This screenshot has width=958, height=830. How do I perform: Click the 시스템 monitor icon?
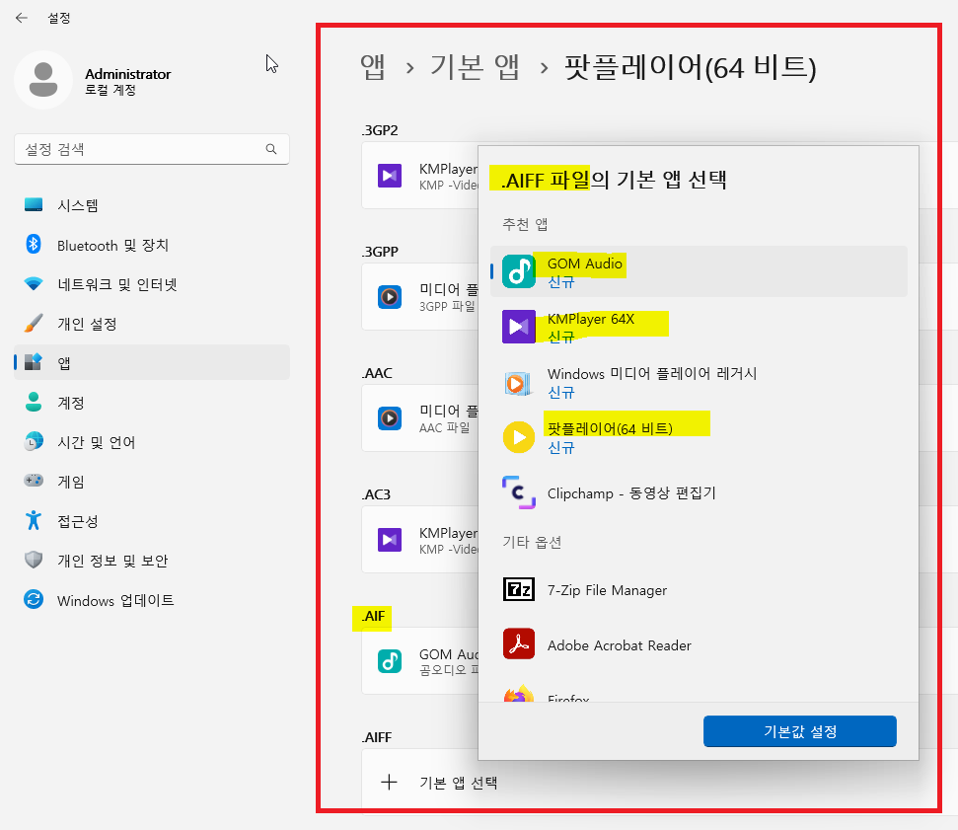click(34, 204)
